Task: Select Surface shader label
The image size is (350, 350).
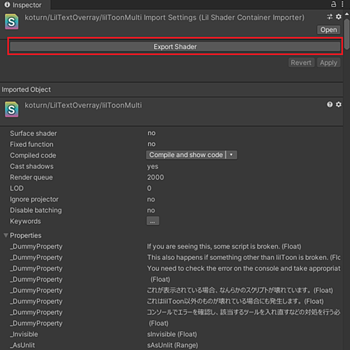Action: pyautogui.click(x=33, y=133)
